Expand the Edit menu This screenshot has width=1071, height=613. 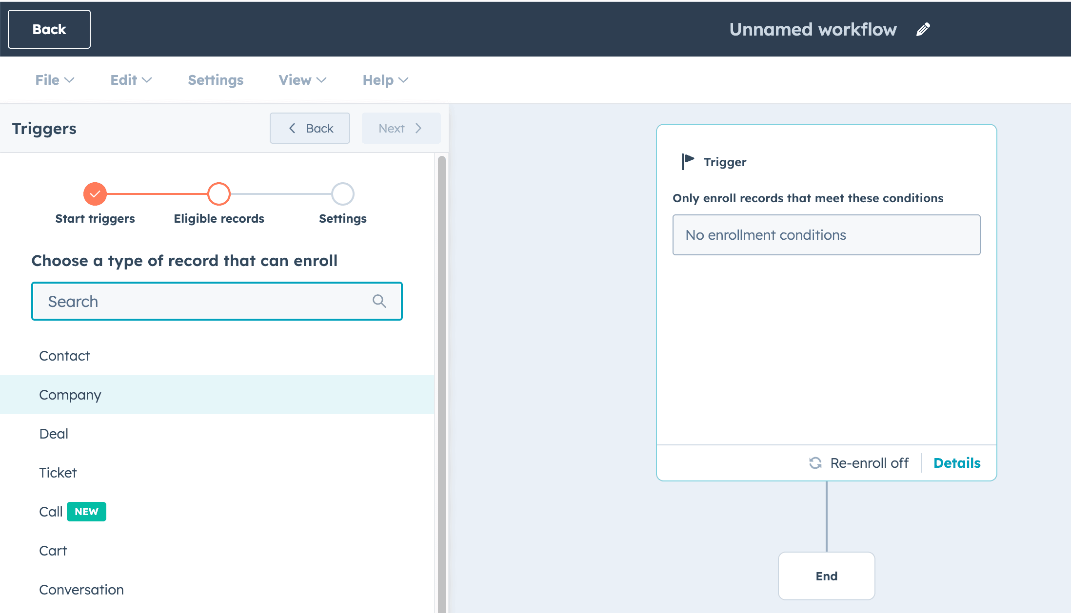(131, 80)
